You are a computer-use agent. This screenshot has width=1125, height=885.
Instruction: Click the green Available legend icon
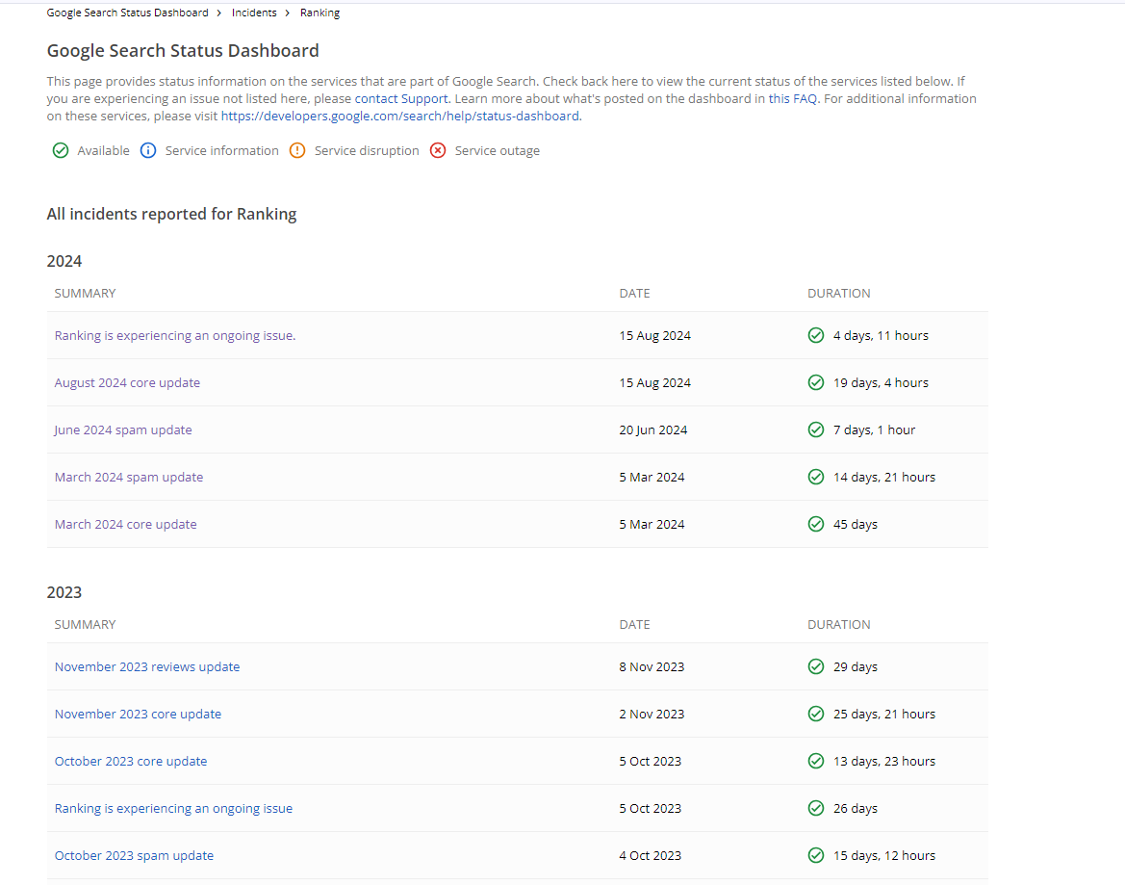(61, 151)
